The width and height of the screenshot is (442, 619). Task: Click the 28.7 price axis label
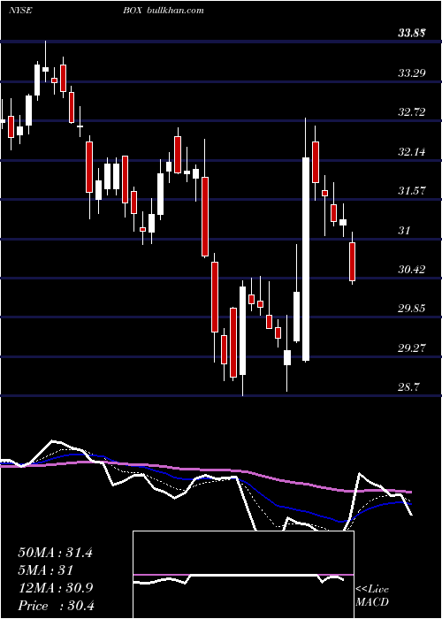(409, 387)
